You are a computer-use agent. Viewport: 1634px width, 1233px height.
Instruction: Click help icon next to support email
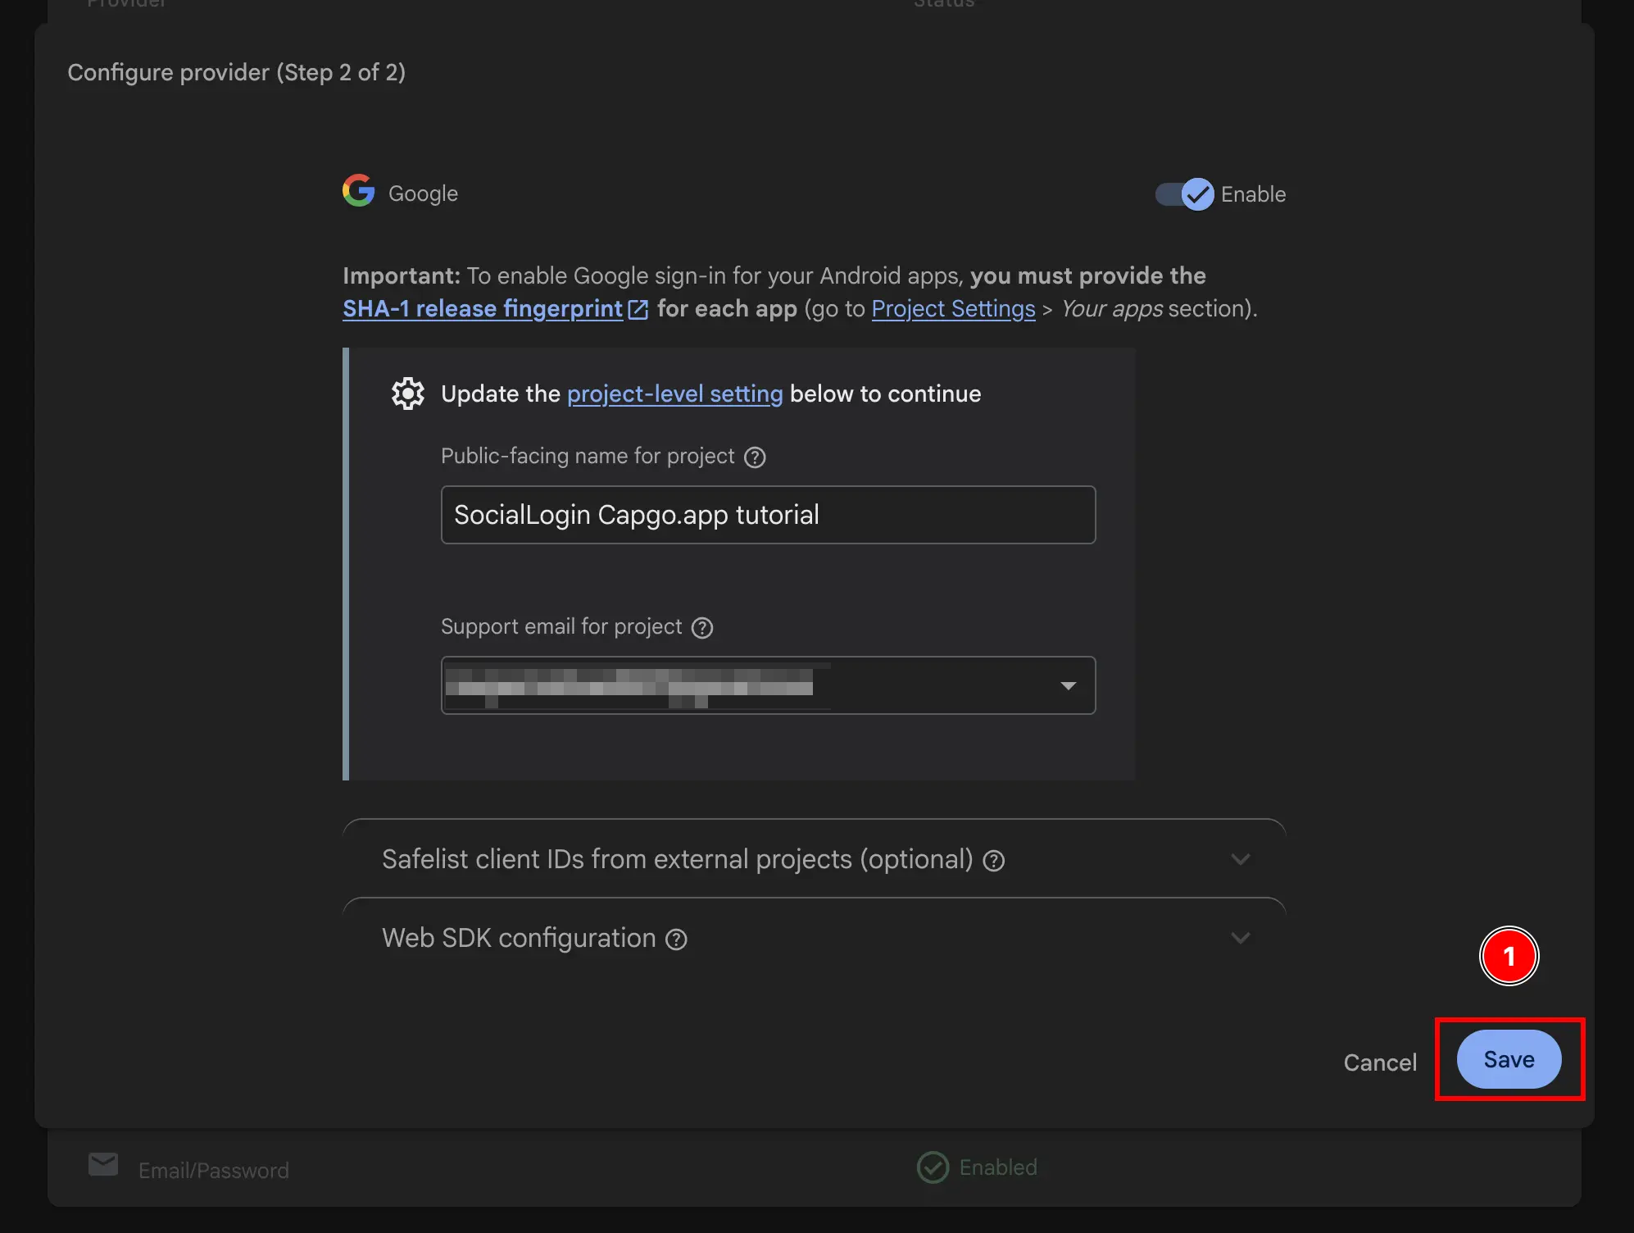click(702, 627)
